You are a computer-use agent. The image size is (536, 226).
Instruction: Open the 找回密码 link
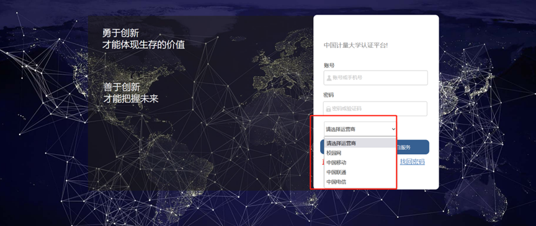[413, 162]
